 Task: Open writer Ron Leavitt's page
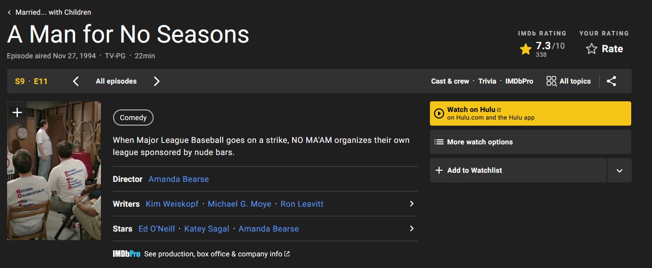(302, 204)
